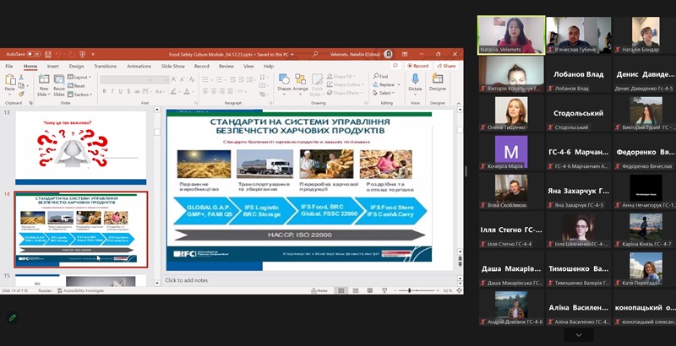Toggle the AutoSave switch
676x346 pixels.
[x=35, y=53]
